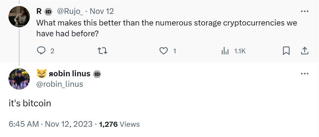Open view analytics icon showing 1.1K

225,51
